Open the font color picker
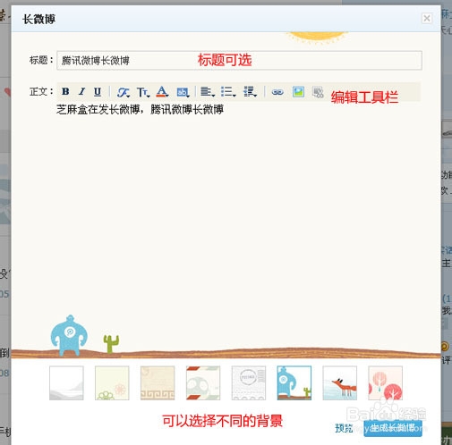Viewport: 452px width, 445px height. pyautogui.click(x=162, y=92)
